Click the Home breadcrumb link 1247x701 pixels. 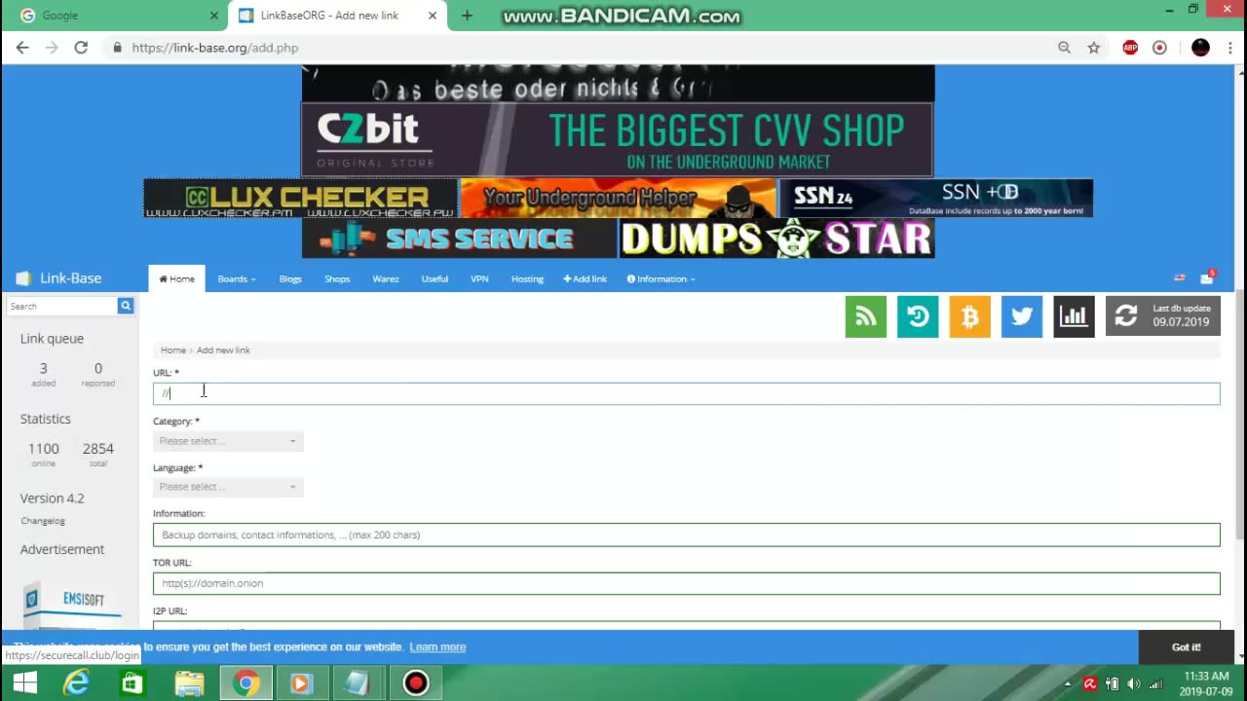[x=173, y=350]
